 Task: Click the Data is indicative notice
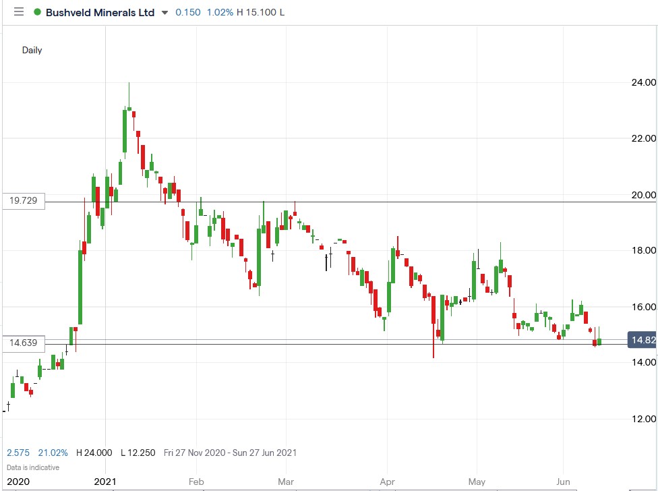[32, 467]
